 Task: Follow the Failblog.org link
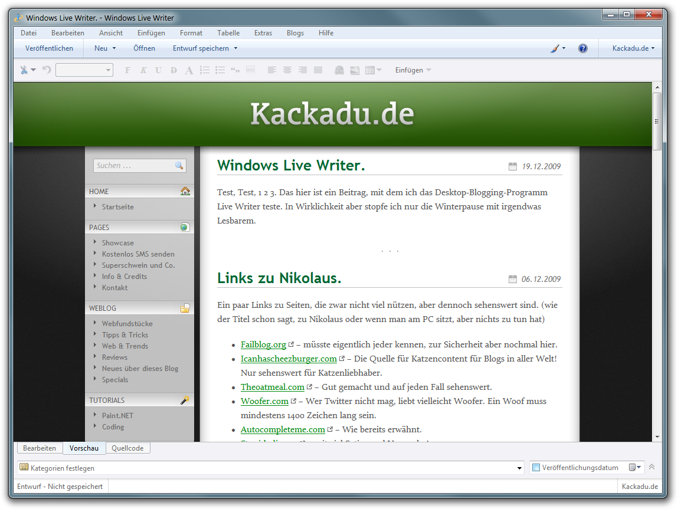[263, 344]
